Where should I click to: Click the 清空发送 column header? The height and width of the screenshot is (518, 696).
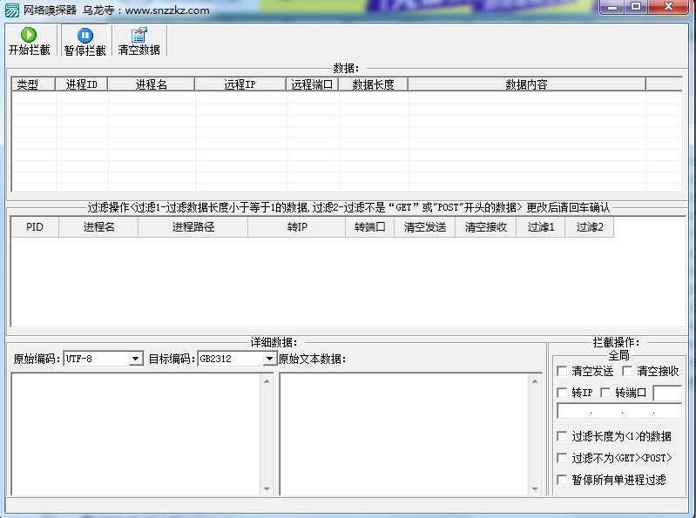[x=425, y=227]
